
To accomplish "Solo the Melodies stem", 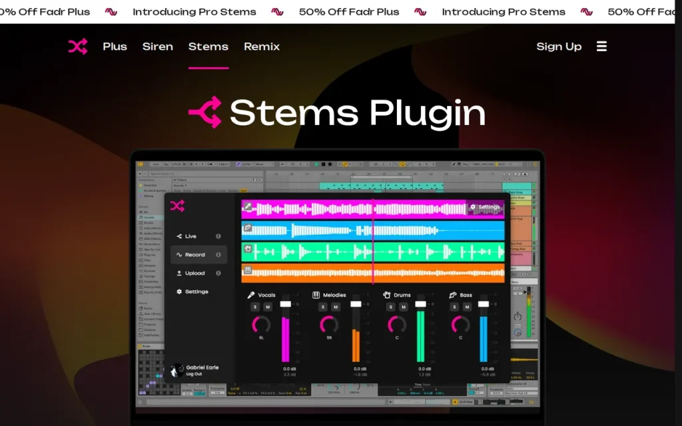I will tap(323, 307).
